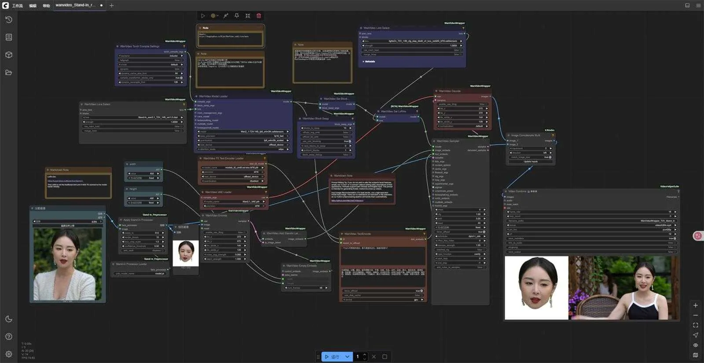Change model_name in WanVideo VAE Loader

[233, 202]
